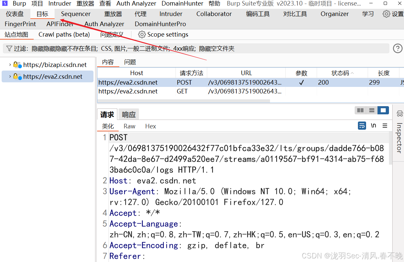The height and width of the screenshot is (262, 404).
Task: Open the Auth Analyzer menu in menu bar
Action: (136, 4)
